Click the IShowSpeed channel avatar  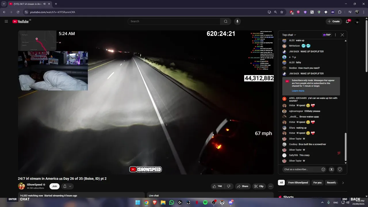pyautogui.click(x=22, y=186)
